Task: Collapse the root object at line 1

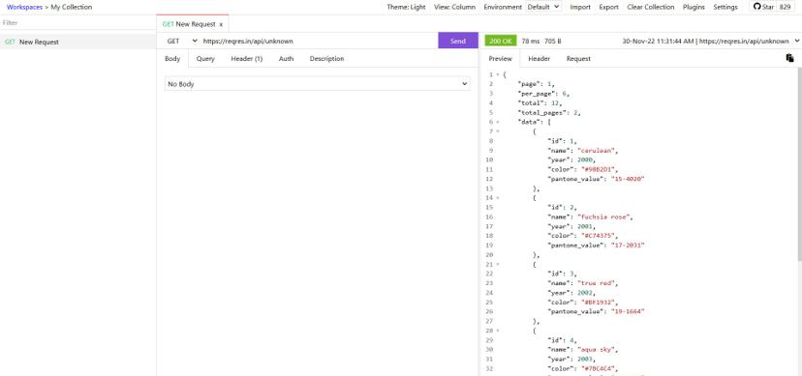Action: click(498, 74)
